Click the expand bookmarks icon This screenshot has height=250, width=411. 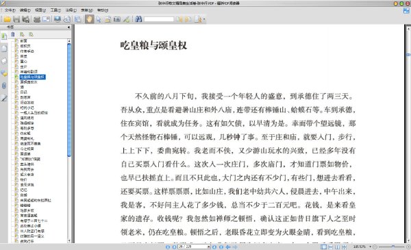[22, 34]
